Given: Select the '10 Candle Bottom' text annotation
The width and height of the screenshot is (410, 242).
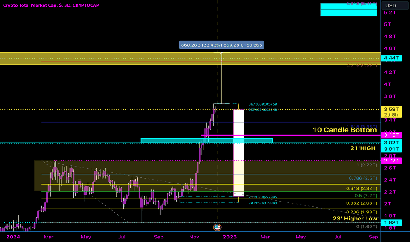Looking at the screenshot, I should pos(344,130).
